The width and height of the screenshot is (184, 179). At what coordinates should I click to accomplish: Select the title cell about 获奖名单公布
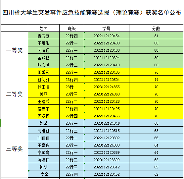(x=92, y=13)
